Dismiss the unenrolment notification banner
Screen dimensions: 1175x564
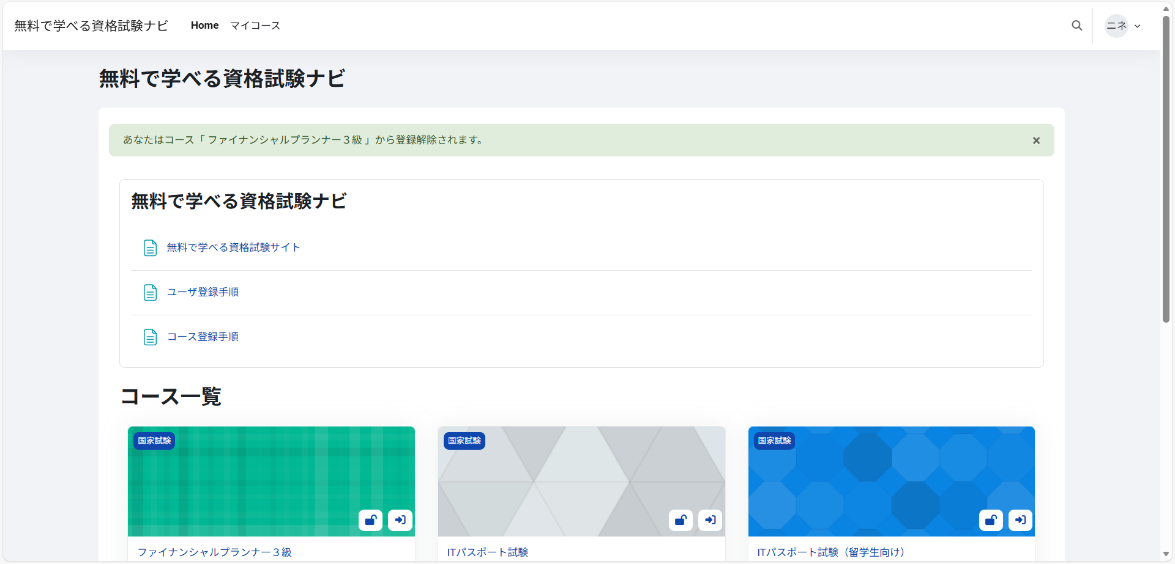(x=1036, y=141)
